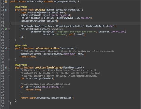The image size is (141, 109).
Task: Expand the folded lambda marker on line 22
Action: (x=9, y=29)
